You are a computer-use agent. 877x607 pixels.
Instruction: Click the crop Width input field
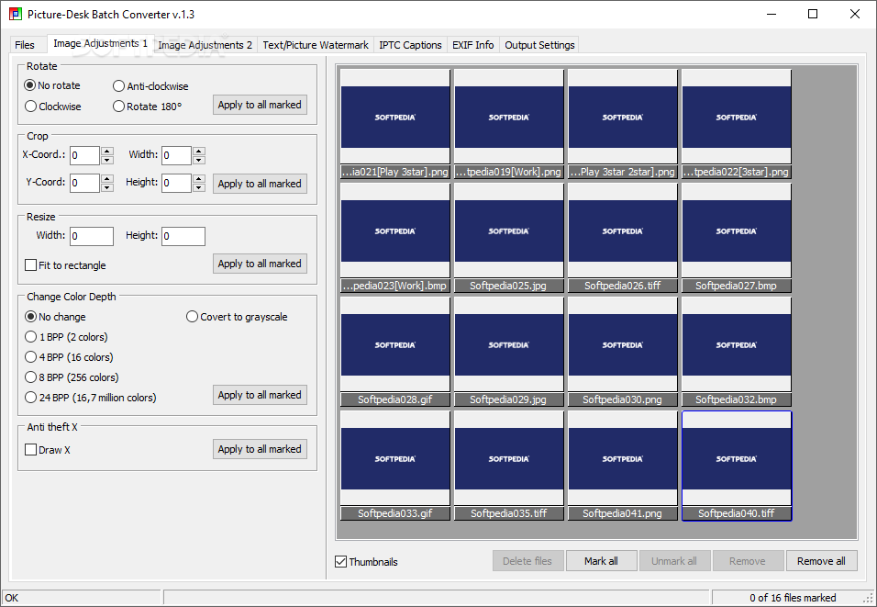pos(176,155)
